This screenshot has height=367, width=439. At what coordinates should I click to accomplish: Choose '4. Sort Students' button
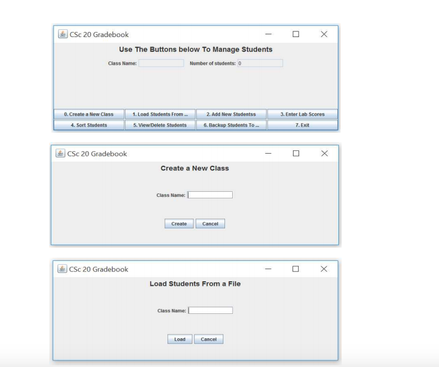point(89,125)
